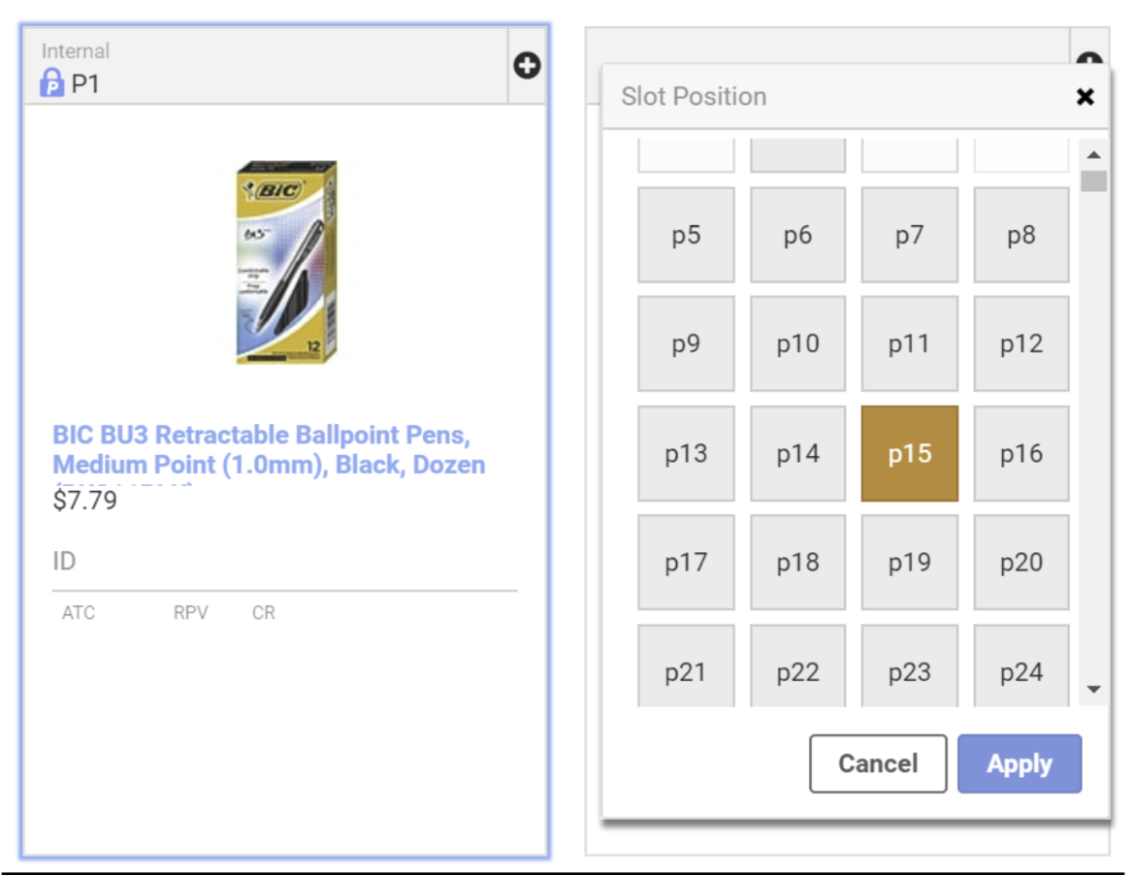Click the BIC pen box product image

(286, 262)
